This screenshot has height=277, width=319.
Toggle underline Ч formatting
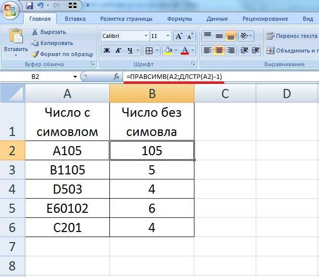coord(130,50)
